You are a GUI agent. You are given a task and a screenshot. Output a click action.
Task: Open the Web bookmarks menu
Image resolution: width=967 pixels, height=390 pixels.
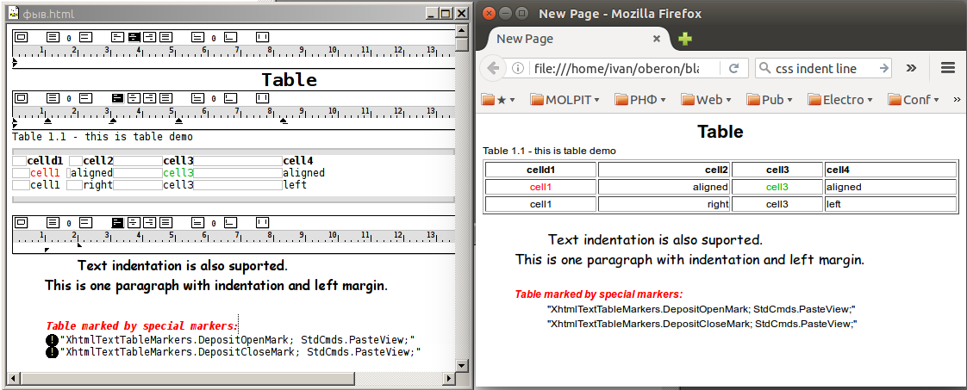pyautogui.click(x=706, y=100)
